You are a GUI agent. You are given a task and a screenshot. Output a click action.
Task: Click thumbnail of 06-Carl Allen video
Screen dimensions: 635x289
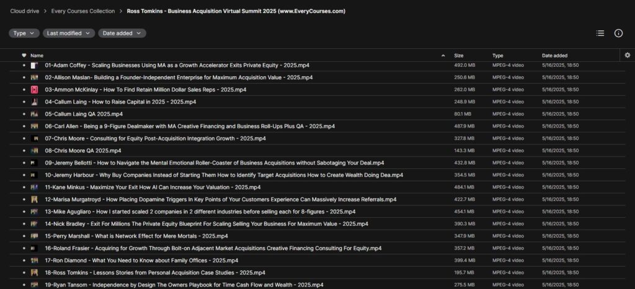tap(35, 126)
